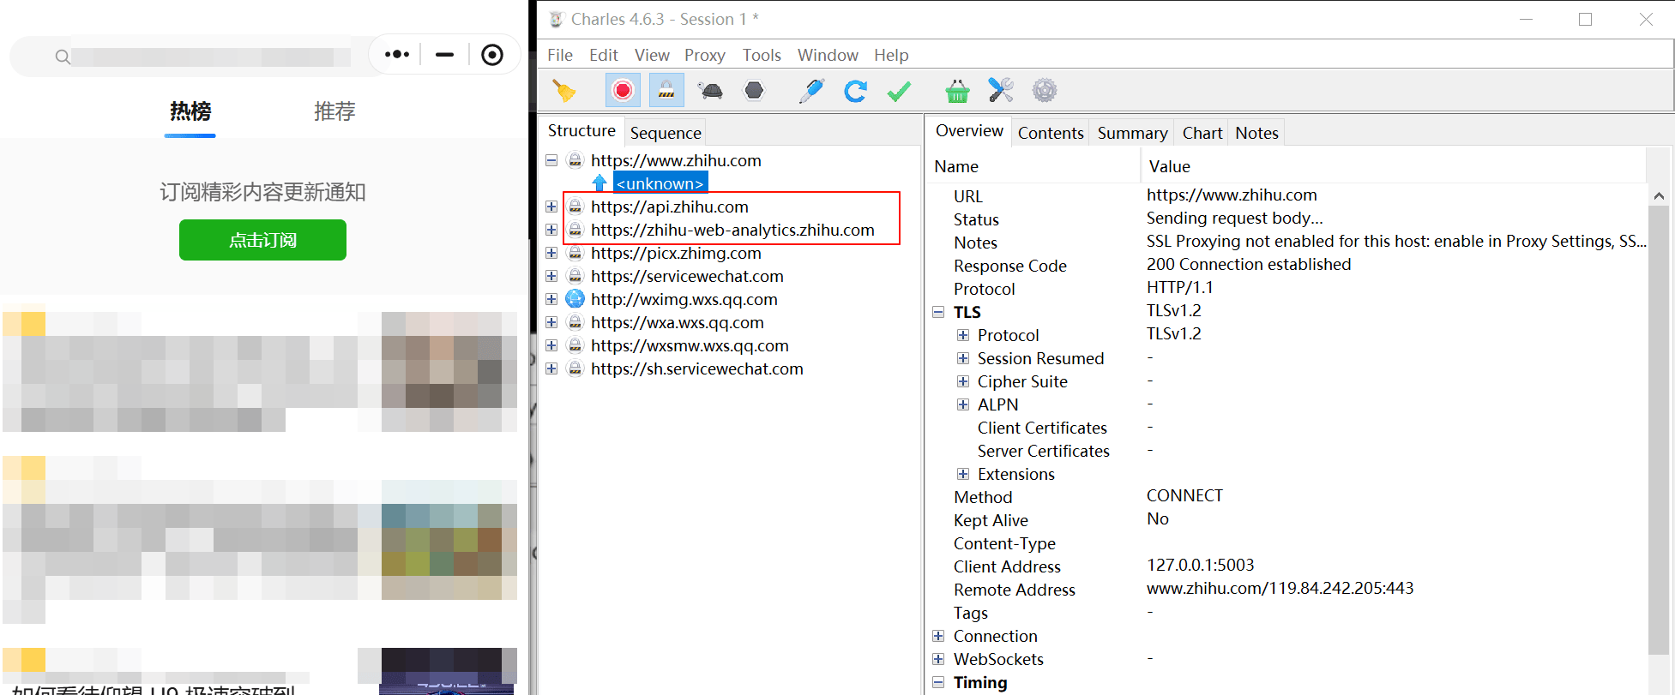This screenshot has height=695, width=1675.
Task: Collapse the https://www.zhihu.com tree node
Action: 551,160
